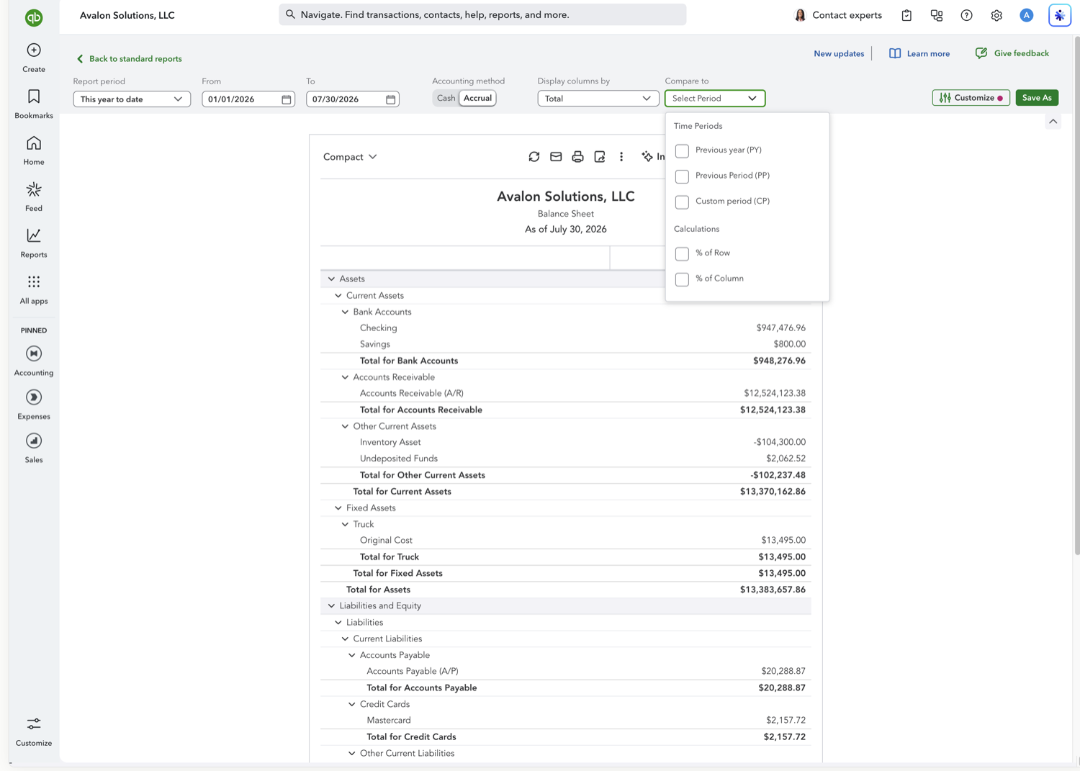Open Mastercard balance $2,157.72
The image size is (1080, 771).
pos(786,720)
